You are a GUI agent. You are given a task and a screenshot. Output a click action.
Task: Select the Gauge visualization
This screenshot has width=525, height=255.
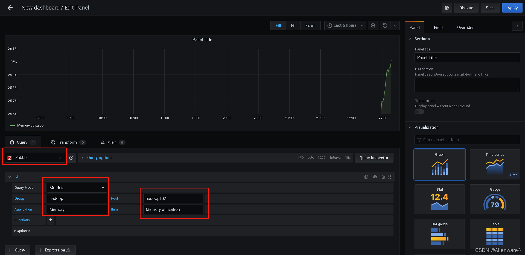pyautogui.click(x=495, y=199)
